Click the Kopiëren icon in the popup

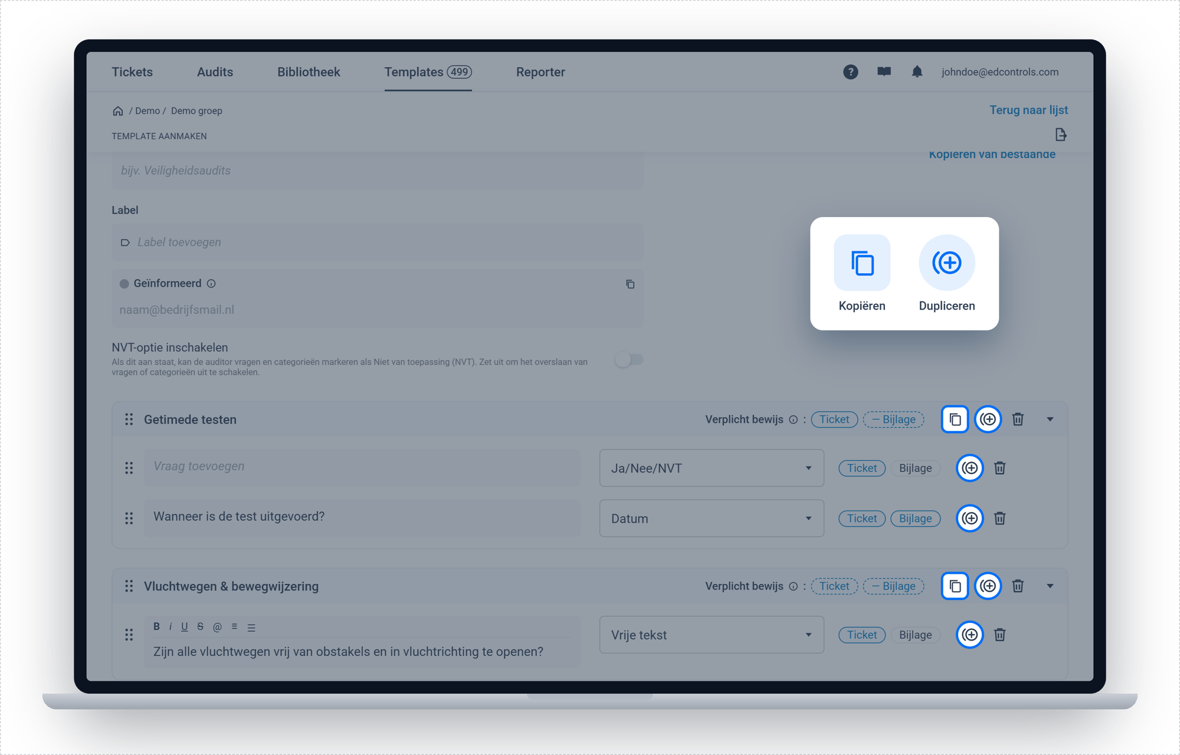pos(862,262)
